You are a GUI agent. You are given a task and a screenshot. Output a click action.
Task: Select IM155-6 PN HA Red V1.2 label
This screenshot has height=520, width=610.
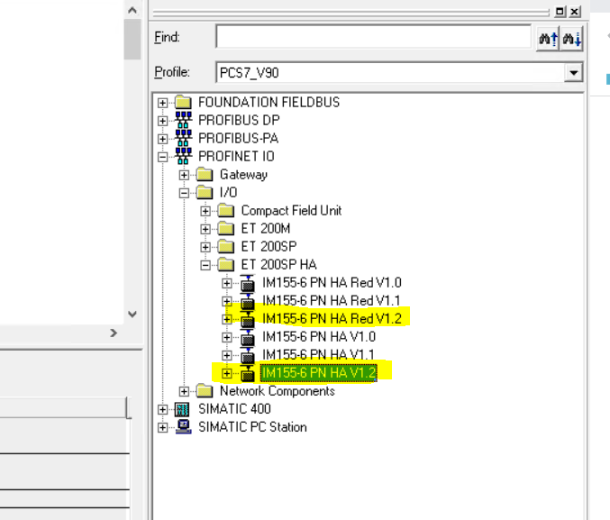click(x=332, y=319)
